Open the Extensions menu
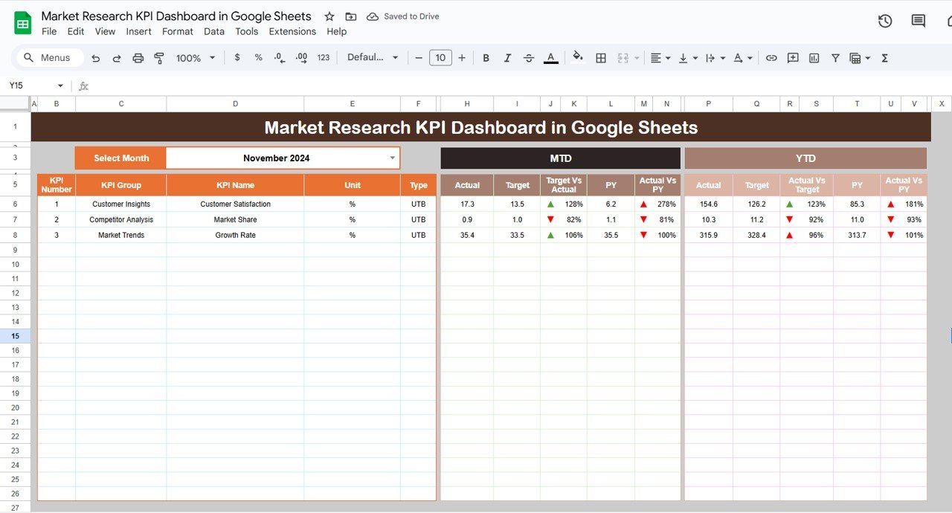952x513 pixels. 292,31
